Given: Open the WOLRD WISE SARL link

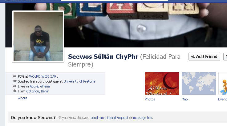Looking at the screenshot, I should (x=43, y=76).
